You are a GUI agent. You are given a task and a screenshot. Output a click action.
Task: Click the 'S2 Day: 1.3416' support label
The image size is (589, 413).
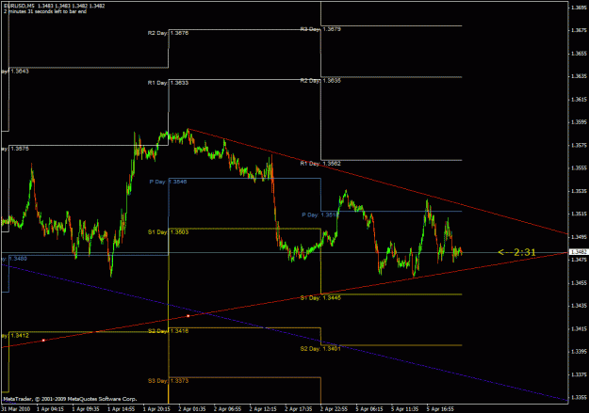[x=169, y=331]
